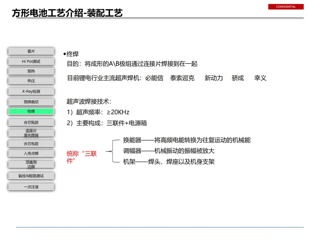Click the brand name 骄成
320x240 pixels.
pos(238,78)
